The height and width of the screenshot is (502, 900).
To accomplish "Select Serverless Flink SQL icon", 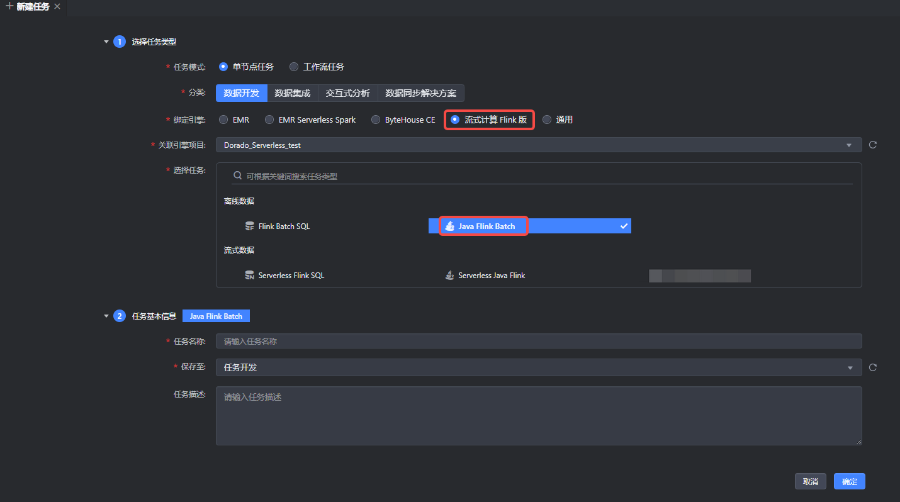I will [x=250, y=275].
